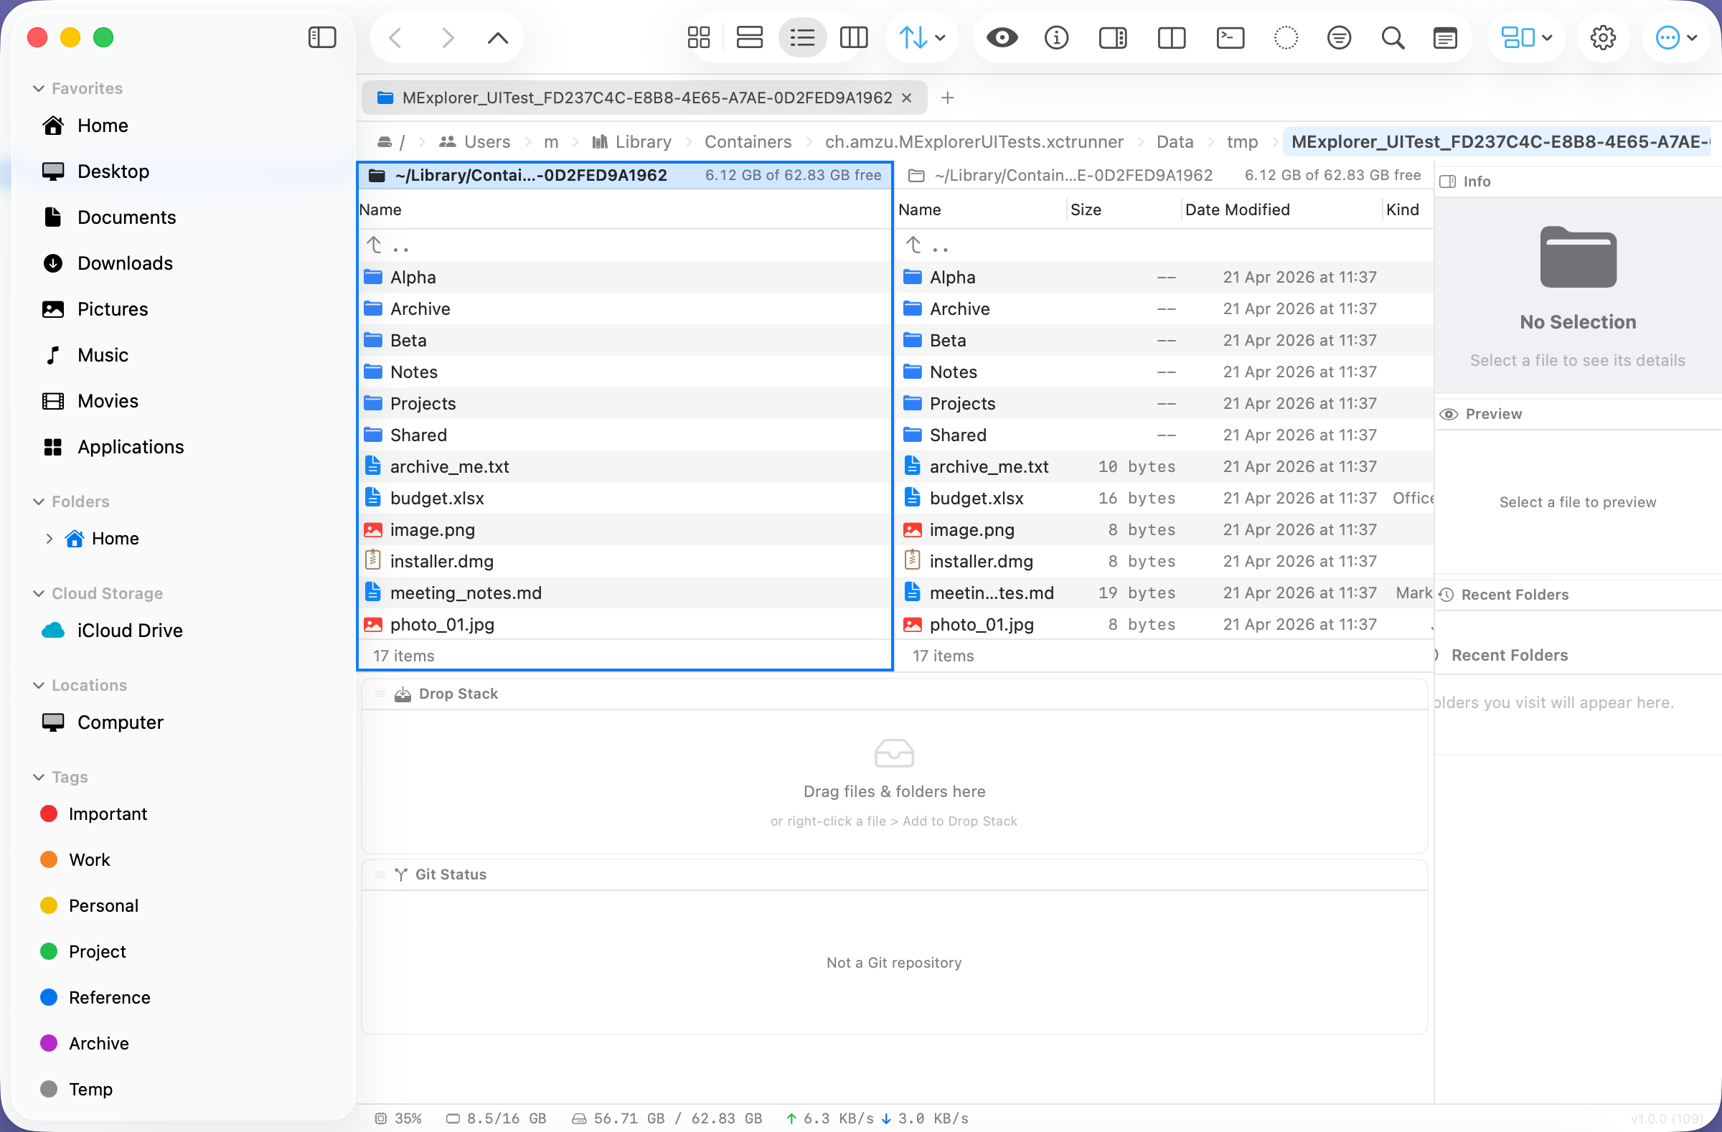
Task: Go back with the left arrow
Action: (396, 37)
